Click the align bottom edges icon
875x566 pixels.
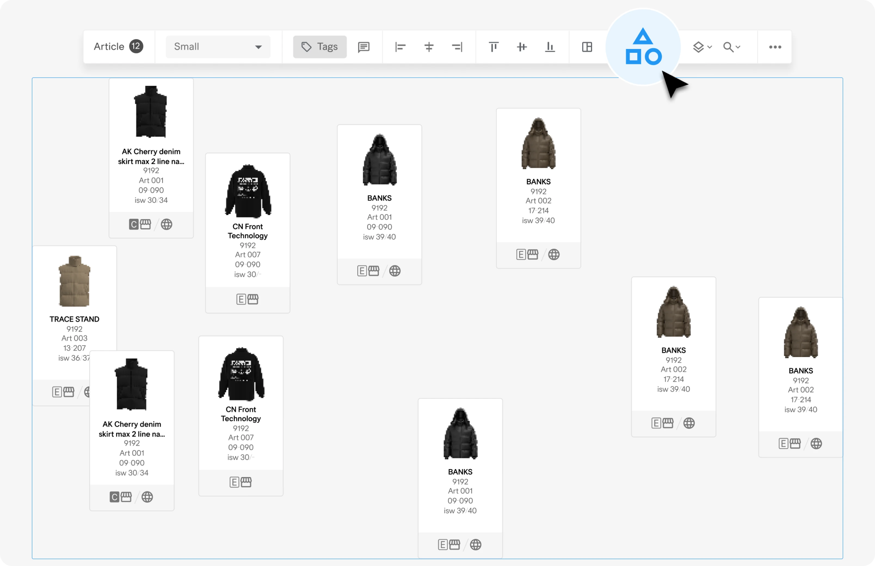(x=550, y=47)
